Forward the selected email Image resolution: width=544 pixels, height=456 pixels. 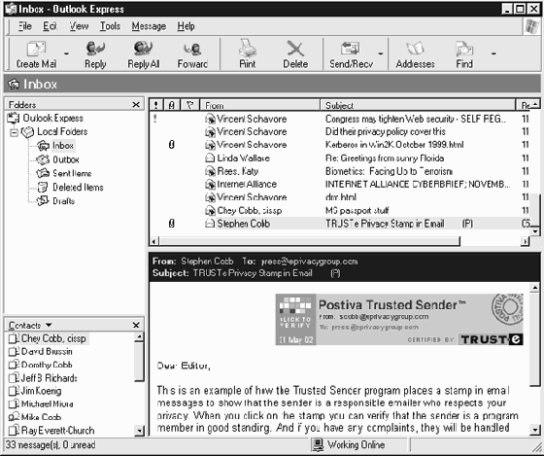tap(192, 54)
